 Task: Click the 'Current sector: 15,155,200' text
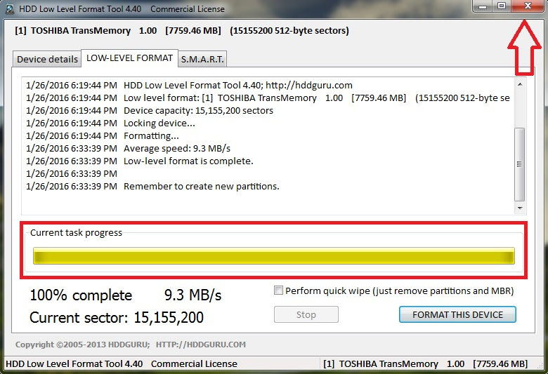(x=117, y=317)
